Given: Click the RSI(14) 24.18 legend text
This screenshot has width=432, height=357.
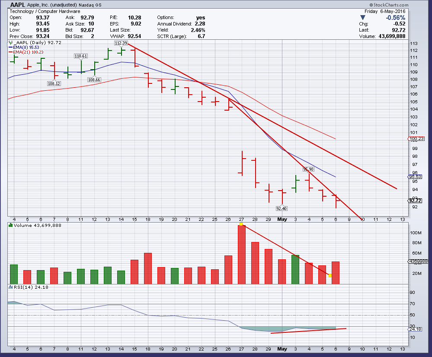Looking at the screenshot, I should (31, 287).
